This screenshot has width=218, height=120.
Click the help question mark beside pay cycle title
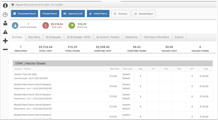click(13, 5)
